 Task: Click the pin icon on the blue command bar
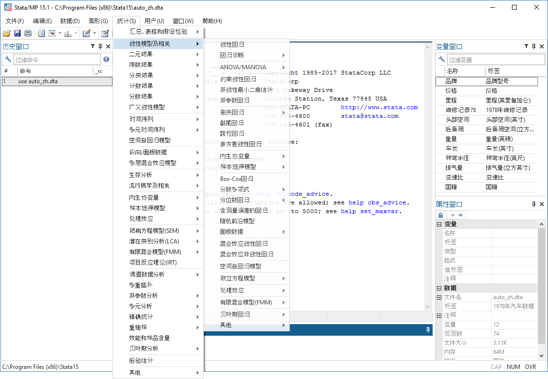[428, 330]
